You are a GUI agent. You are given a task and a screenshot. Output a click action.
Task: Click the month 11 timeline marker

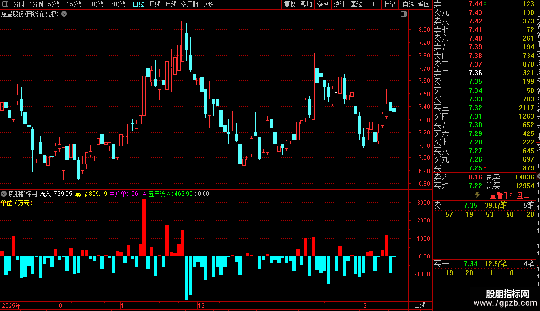pos(124,305)
